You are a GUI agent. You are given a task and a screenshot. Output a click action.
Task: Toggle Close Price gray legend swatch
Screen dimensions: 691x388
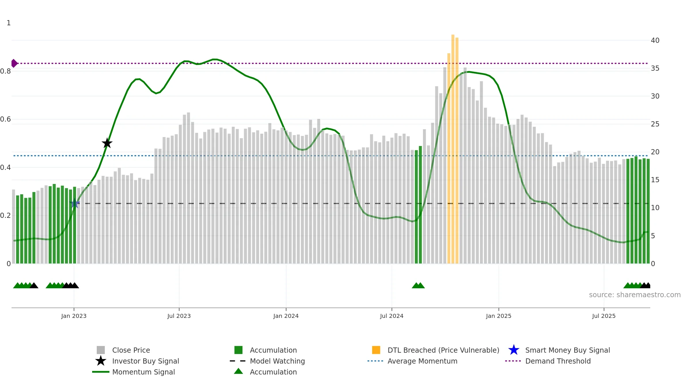(101, 350)
